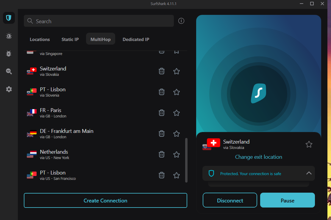The image size is (331, 220).
Task: Open the Surfshark VPN shield sidebar icon
Action: 9,18
